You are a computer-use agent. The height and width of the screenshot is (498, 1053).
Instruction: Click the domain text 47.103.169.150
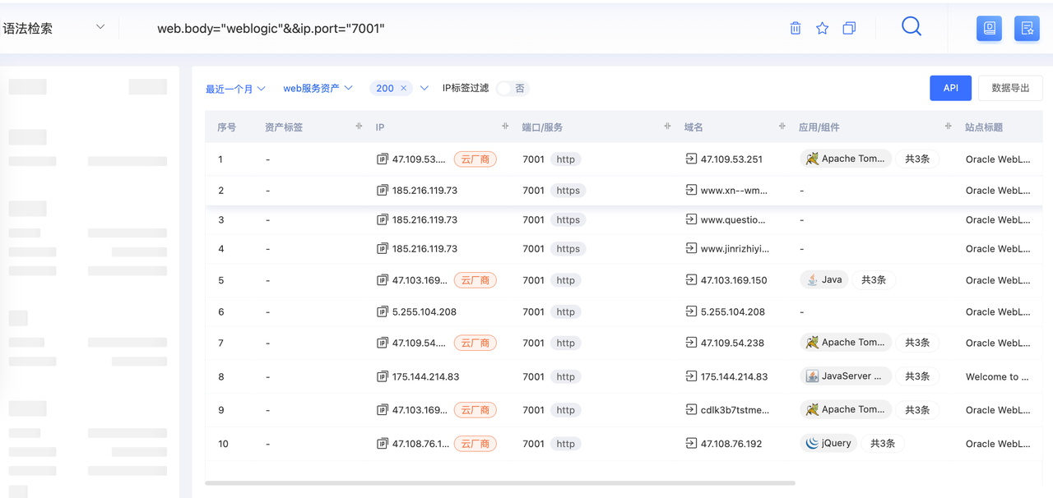point(734,279)
